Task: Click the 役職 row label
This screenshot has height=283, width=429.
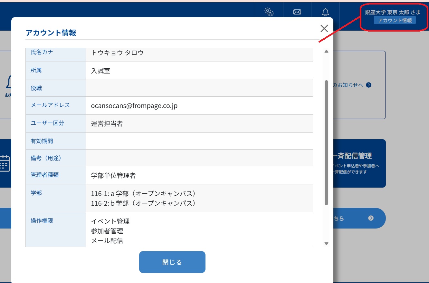Action: coord(36,88)
